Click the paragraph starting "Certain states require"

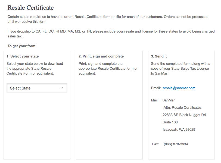click(108, 19)
